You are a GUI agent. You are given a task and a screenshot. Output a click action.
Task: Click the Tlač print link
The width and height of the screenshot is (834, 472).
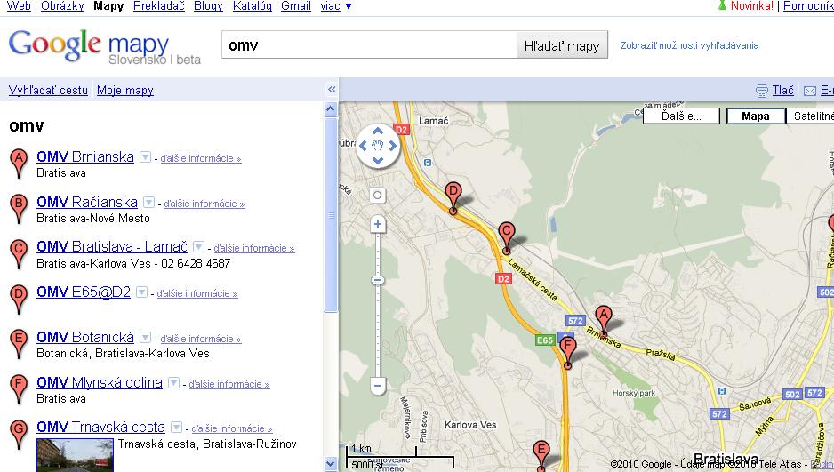(783, 91)
